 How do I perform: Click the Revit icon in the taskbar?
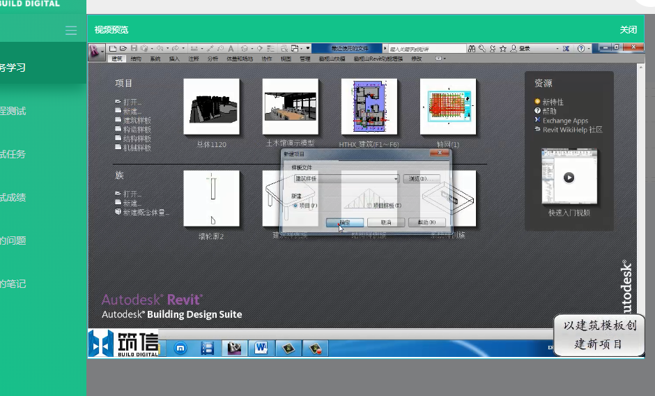pyautogui.click(x=234, y=348)
